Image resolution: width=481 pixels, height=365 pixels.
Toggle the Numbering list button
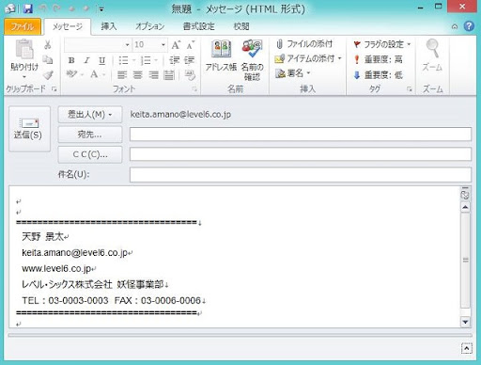(x=146, y=60)
